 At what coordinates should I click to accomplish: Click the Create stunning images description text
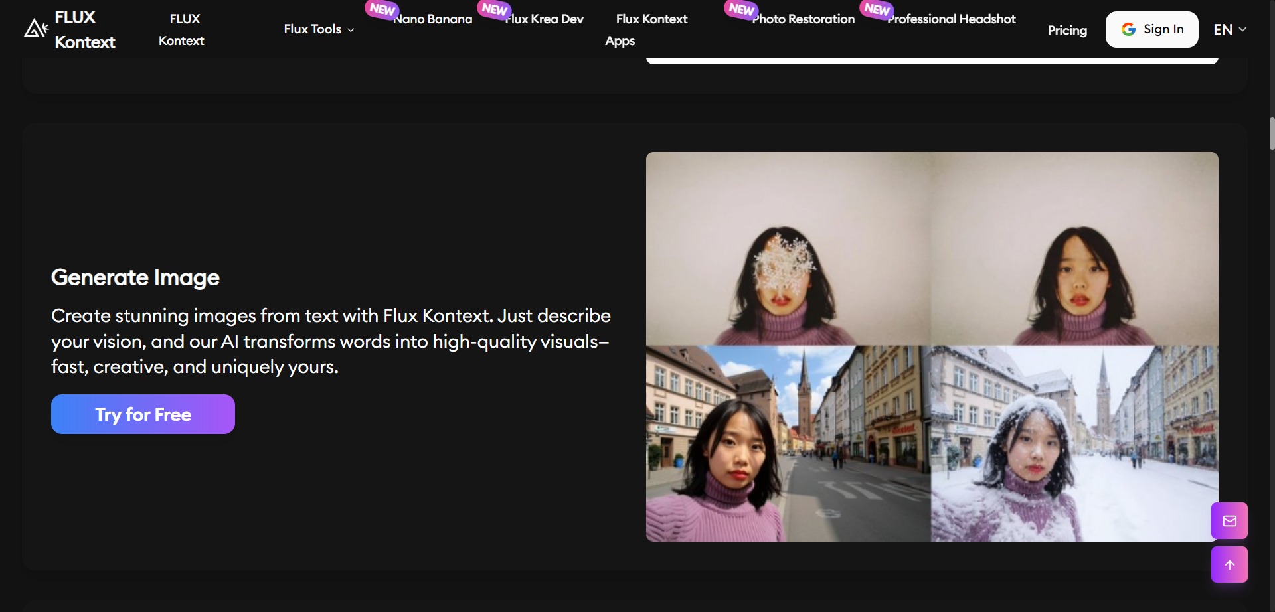(x=331, y=341)
